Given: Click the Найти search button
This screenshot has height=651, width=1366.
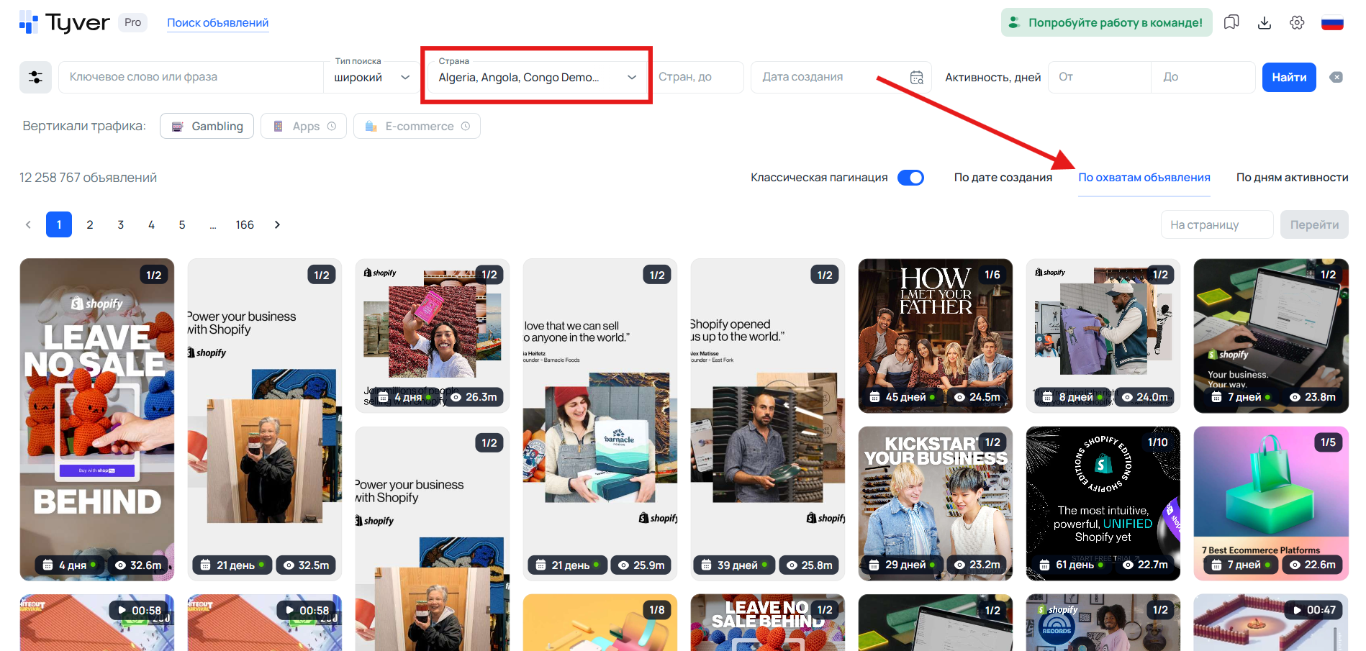Looking at the screenshot, I should 1288,77.
